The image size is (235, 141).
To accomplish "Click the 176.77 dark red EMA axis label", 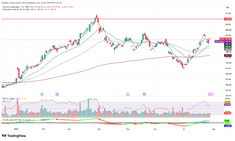I will coord(228,55).
